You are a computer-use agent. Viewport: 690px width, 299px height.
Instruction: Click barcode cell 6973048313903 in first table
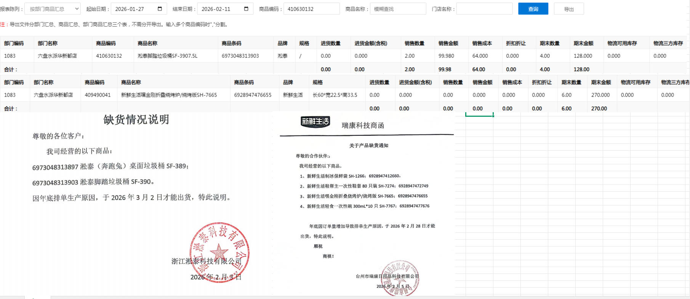click(x=240, y=56)
